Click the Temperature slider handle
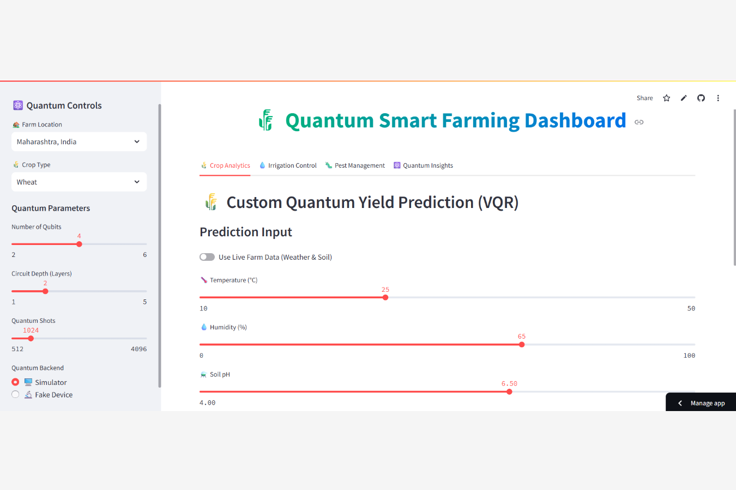This screenshot has width=736, height=490. [385, 297]
